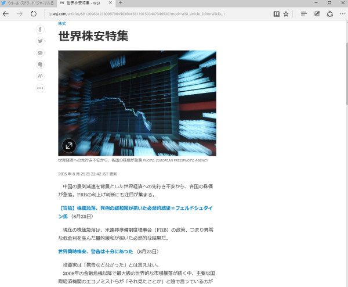Open the Hub three-lines icon
348x287 pixels.
[304, 14]
